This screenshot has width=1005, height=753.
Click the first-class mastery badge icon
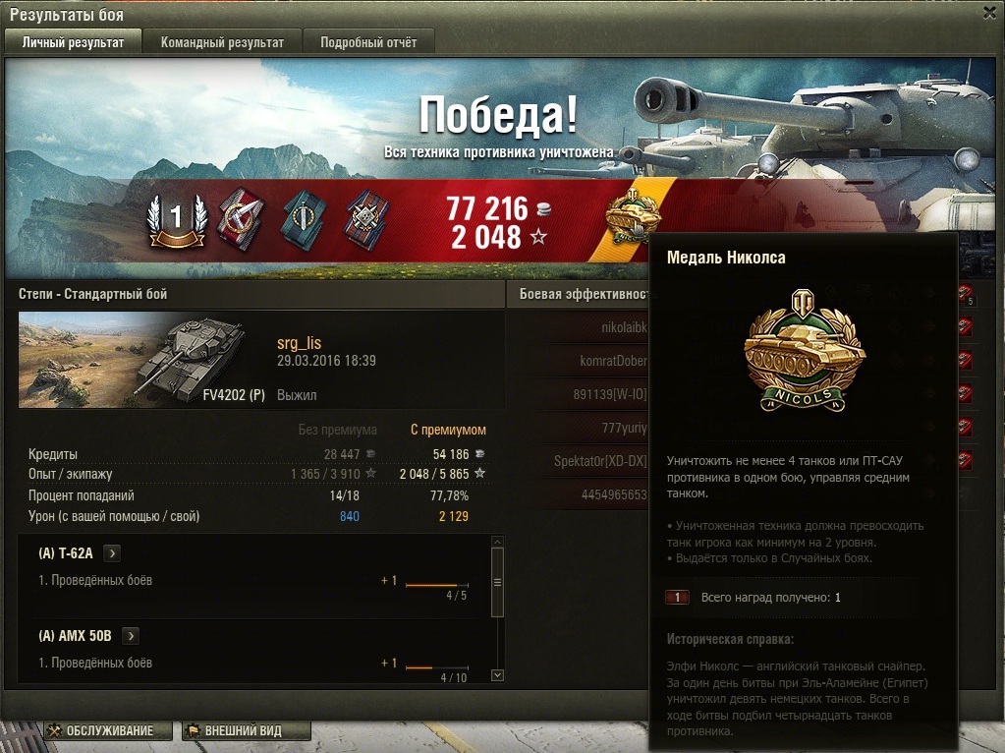click(x=176, y=220)
